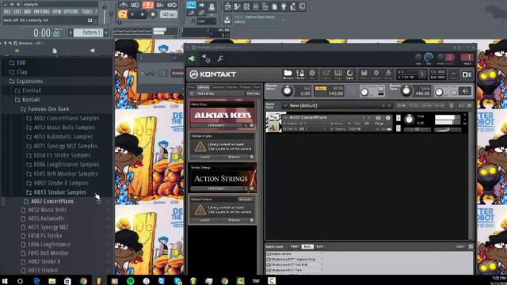Image resolution: width=507 pixels, height=285 pixels.
Task: Open FL Studio channel rack icon
Action: [246, 6]
